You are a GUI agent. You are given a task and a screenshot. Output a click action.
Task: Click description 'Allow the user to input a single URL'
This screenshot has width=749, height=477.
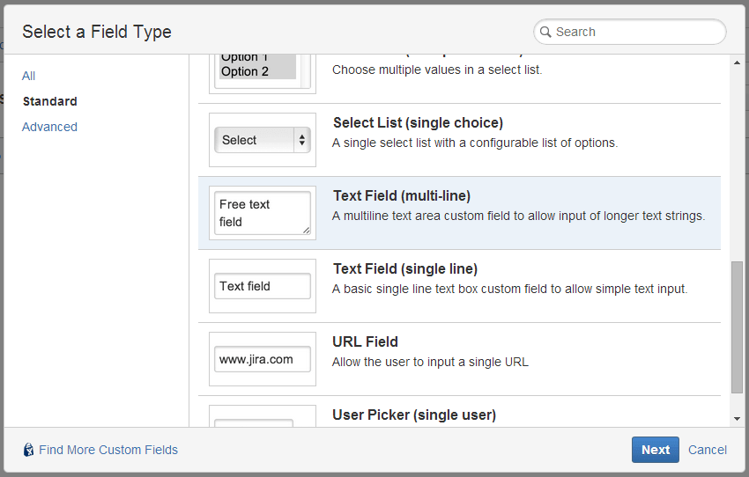tap(430, 362)
